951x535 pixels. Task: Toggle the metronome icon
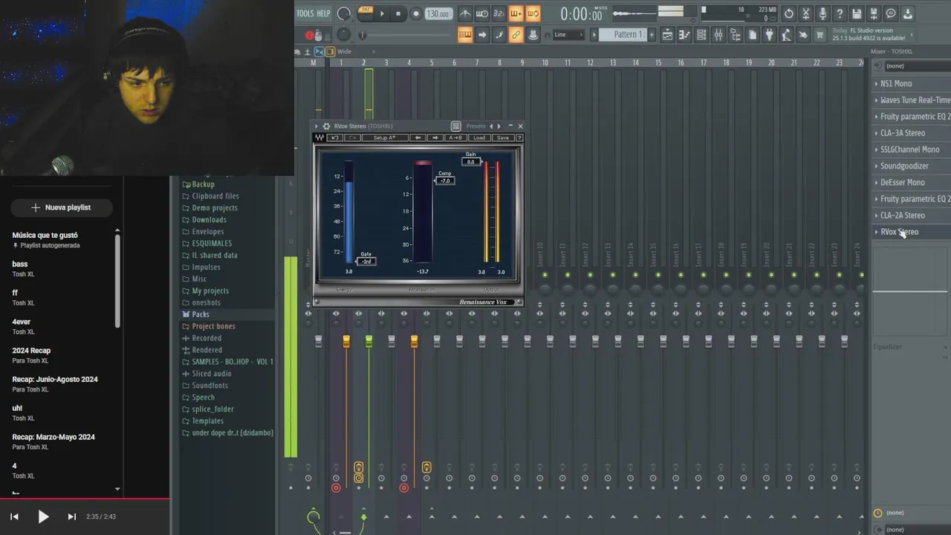click(x=465, y=13)
